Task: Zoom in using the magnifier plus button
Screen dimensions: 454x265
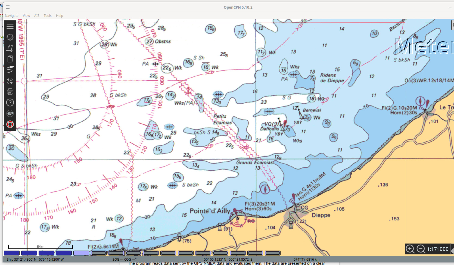Action: click(410, 249)
